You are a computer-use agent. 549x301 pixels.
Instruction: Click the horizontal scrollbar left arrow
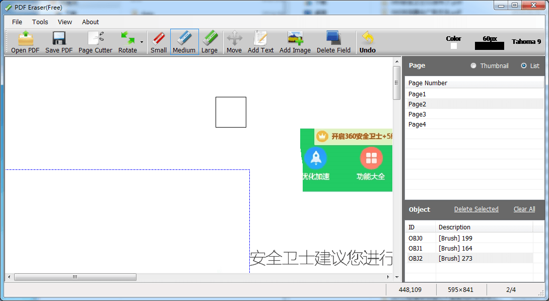(9, 277)
